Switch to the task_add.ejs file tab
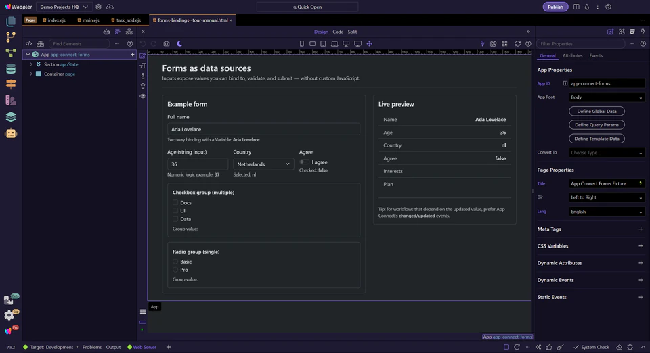This screenshot has height=353, width=650. click(x=126, y=20)
